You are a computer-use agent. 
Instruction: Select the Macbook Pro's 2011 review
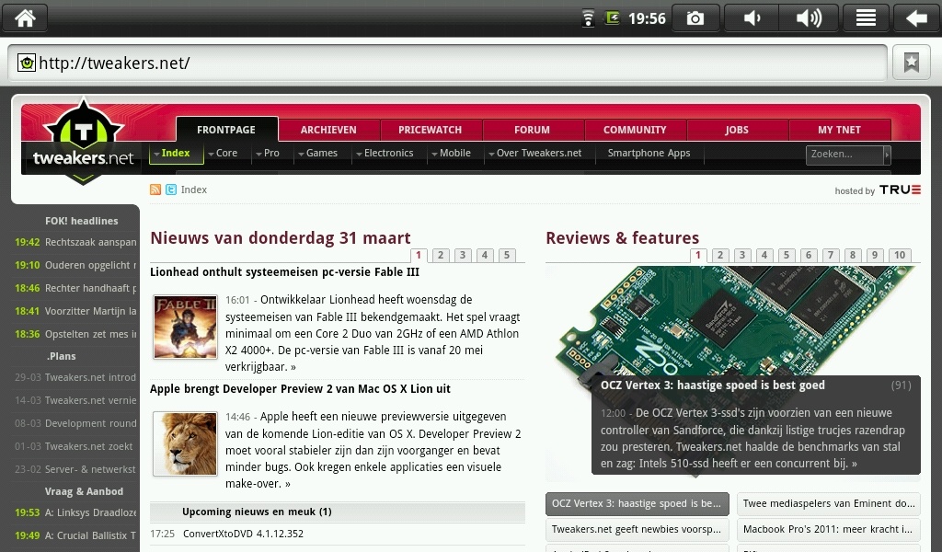(829, 530)
